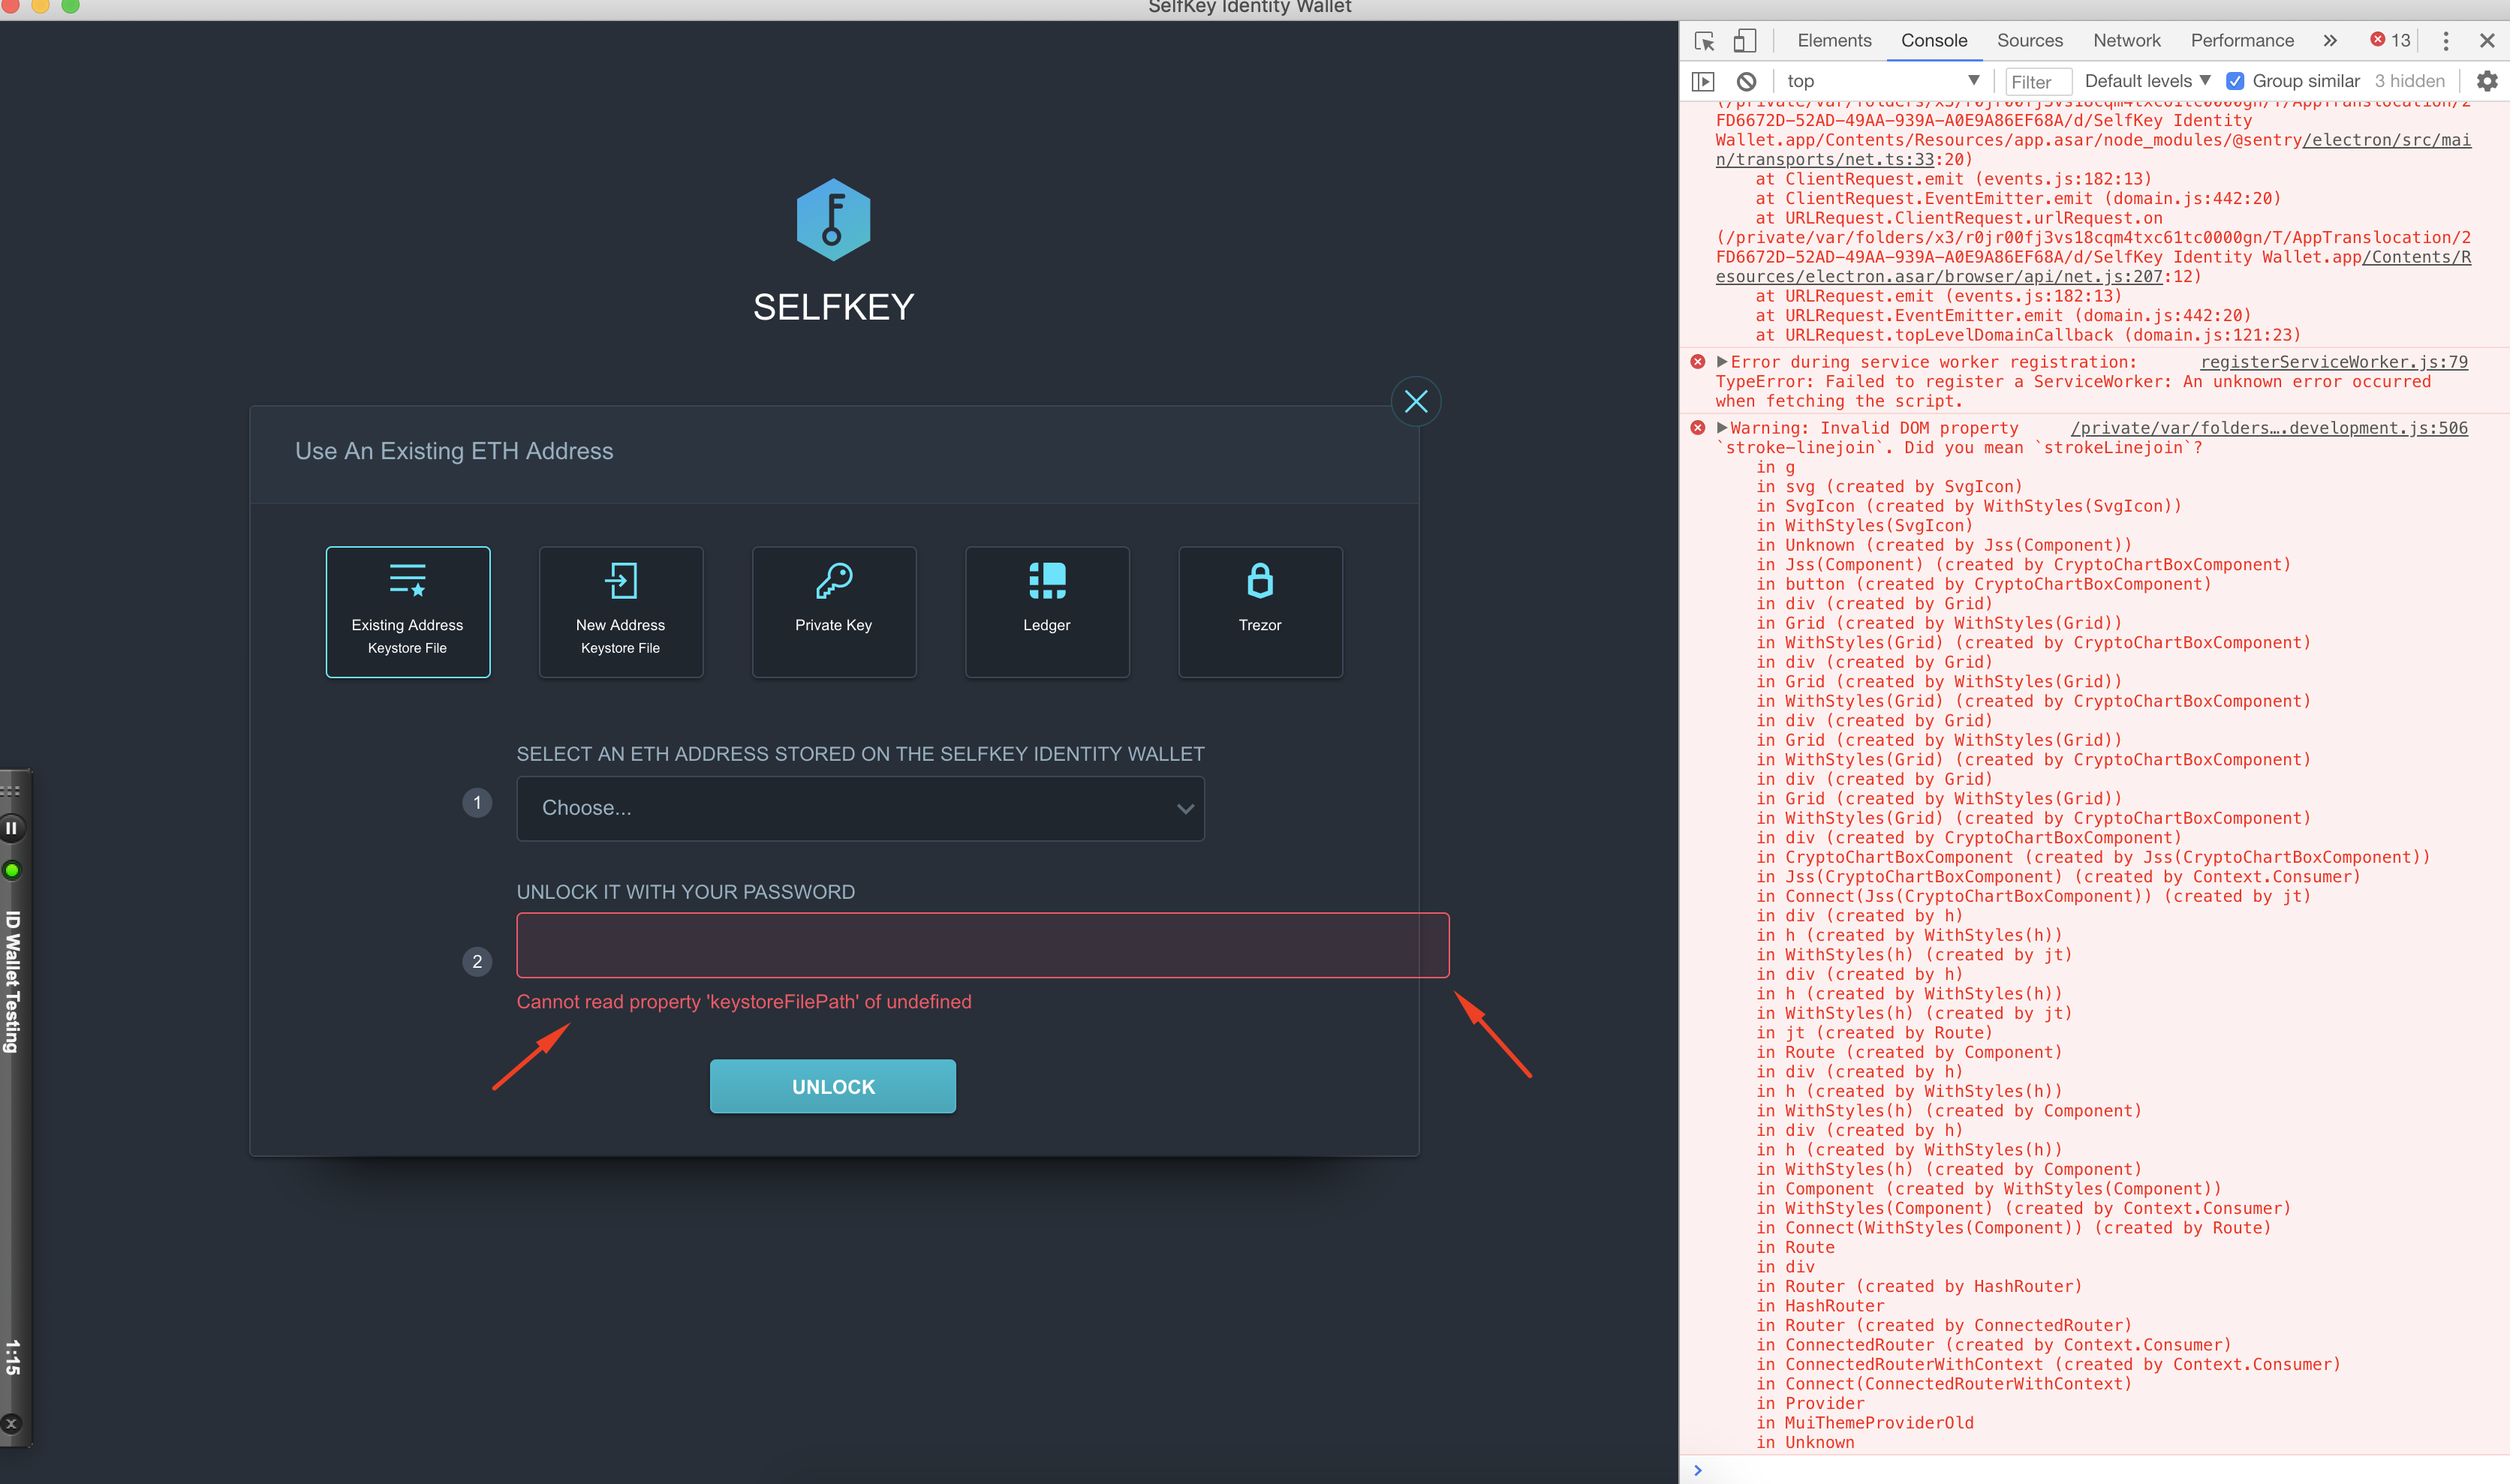Screen dimensions: 2510x1484
Task: Open the Network panel
Action: 2126,41
